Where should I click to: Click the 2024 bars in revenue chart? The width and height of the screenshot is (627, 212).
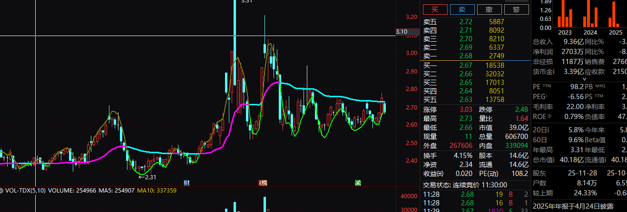[x=590, y=13]
